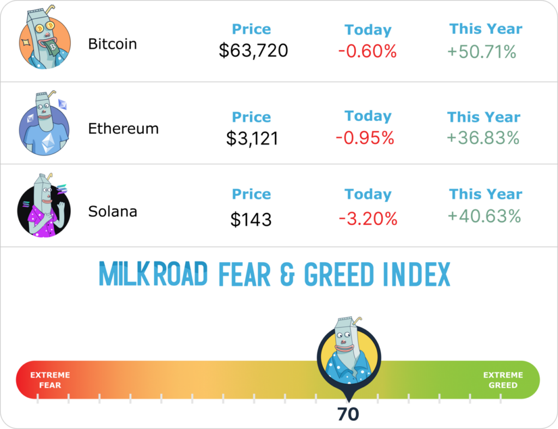The height and width of the screenshot is (429, 558).
Task: Click Bitcoin price $63,720
Action: click(253, 51)
